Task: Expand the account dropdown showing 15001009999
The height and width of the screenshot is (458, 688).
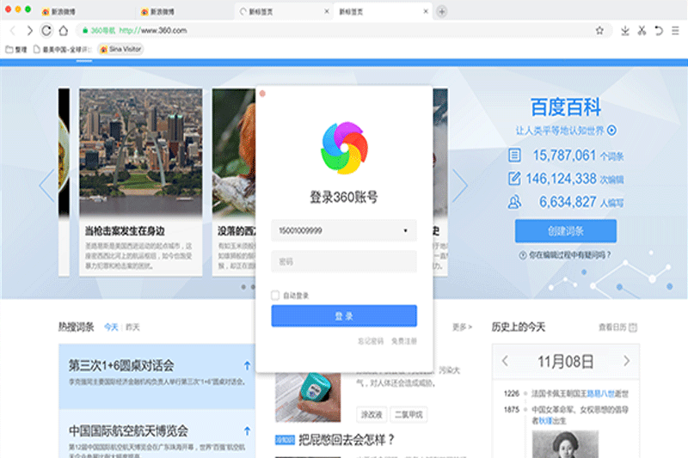Action: [404, 231]
